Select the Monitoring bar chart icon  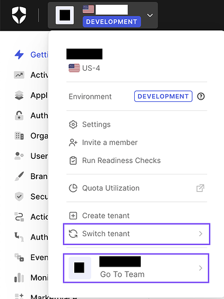(x=19, y=277)
